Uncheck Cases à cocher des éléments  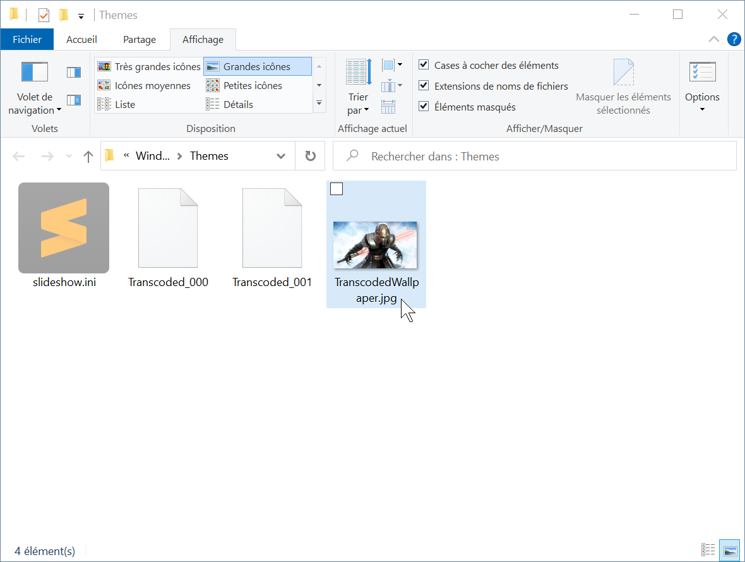[424, 65]
